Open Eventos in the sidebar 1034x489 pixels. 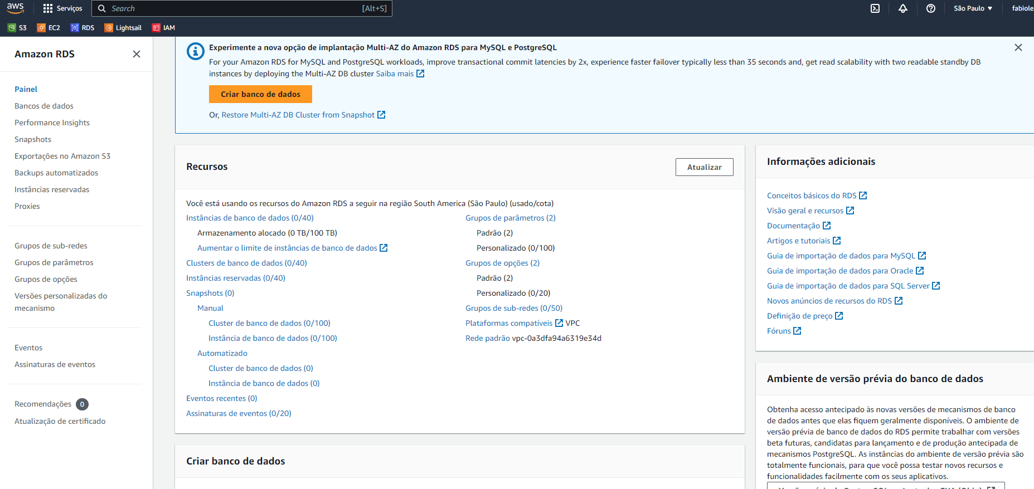tap(28, 348)
